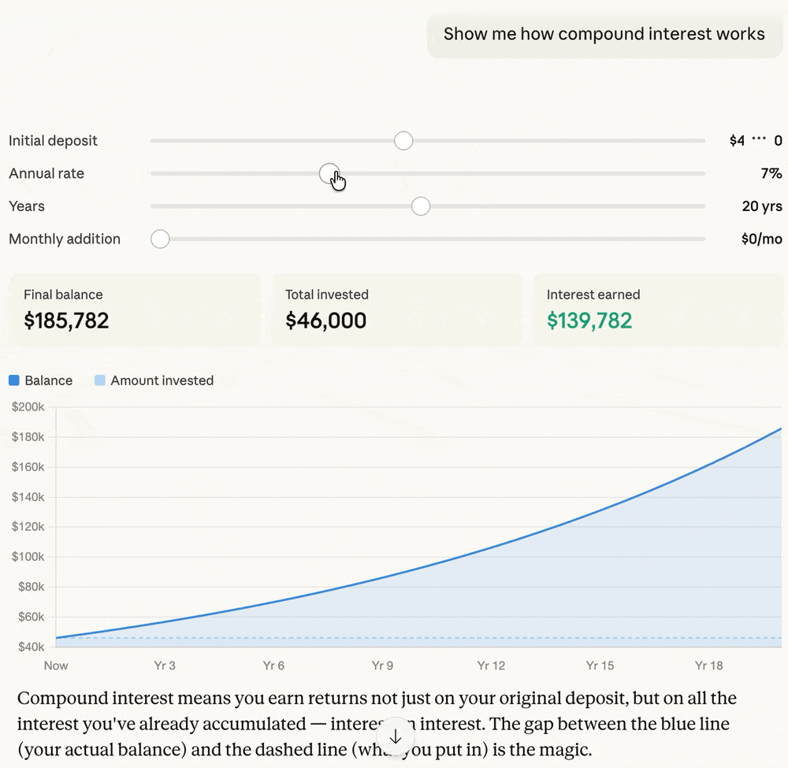
Task: Click the Annual rate slider handle
Action: coord(329,173)
